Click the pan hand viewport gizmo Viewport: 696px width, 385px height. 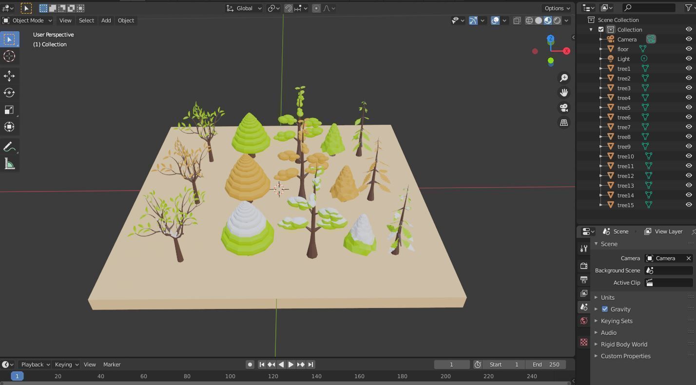(564, 93)
